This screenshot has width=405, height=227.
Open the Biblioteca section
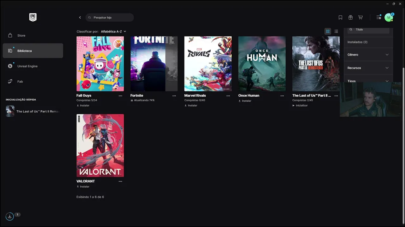click(33, 51)
